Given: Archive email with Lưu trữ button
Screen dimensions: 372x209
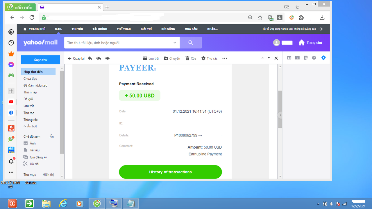Looking at the screenshot, I should click(x=151, y=58).
